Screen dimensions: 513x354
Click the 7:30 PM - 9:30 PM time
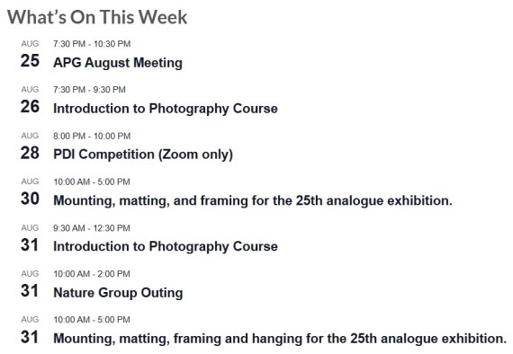tap(89, 90)
